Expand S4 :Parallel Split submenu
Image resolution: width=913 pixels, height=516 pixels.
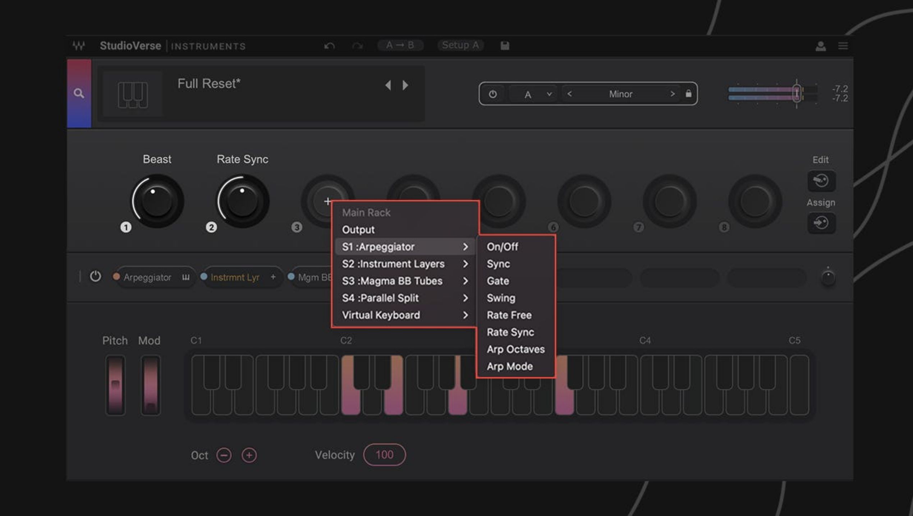click(405, 298)
